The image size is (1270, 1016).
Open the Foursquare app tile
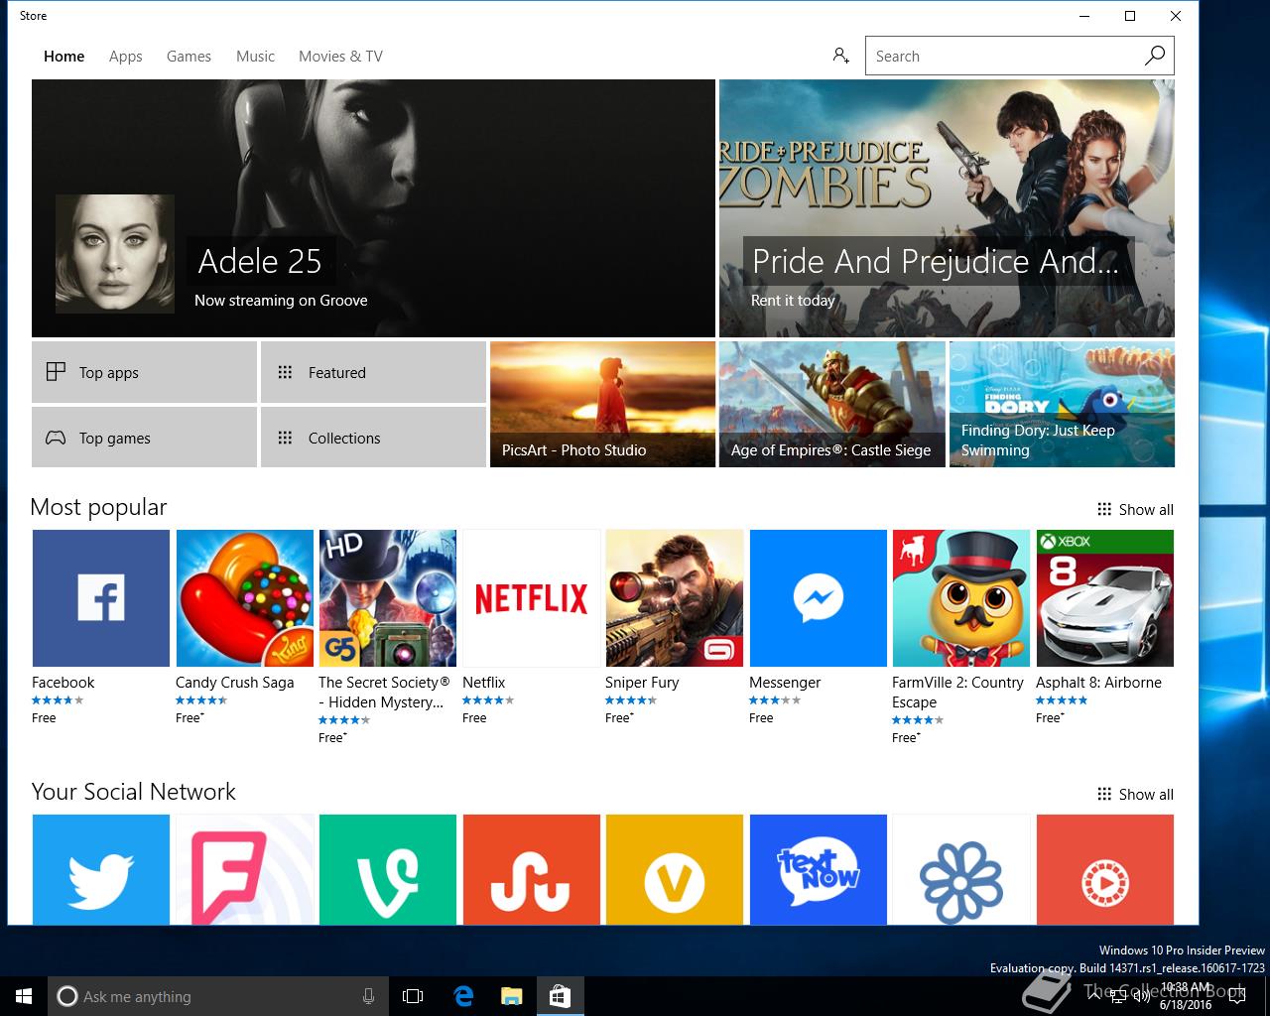[245, 870]
